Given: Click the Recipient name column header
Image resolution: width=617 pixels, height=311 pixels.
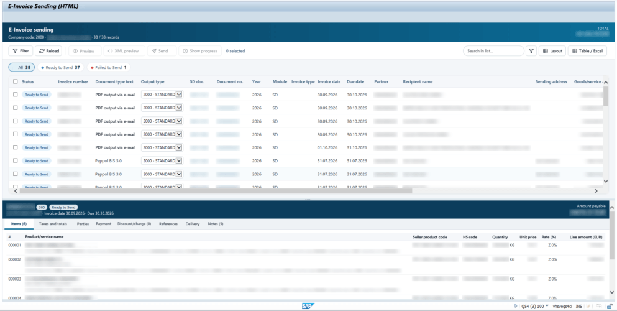Looking at the screenshot, I should (x=418, y=81).
